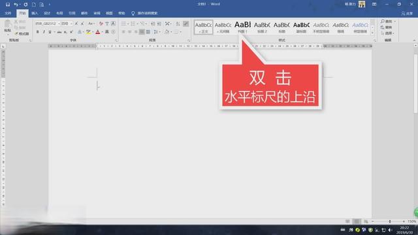Viewport: 418px width, 235px height.
Task: Click the Replace (替换) button
Action: pos(387,27)
